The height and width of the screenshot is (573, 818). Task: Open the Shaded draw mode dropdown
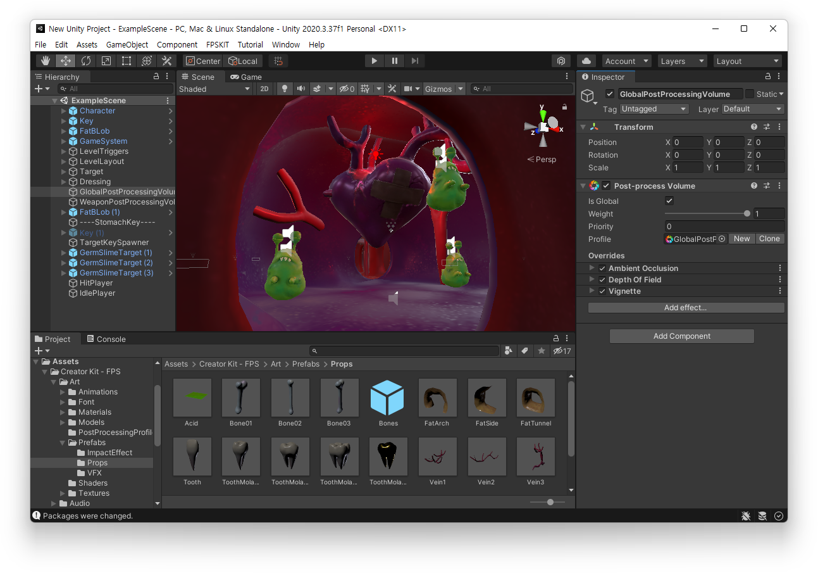tap(214, 89)
